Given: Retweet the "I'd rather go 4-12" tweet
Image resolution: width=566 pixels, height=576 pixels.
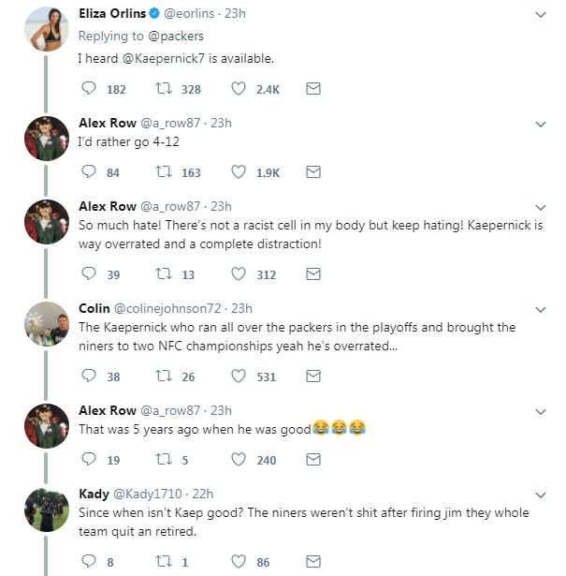Looking at the screenshot, I should click(164, 172).
